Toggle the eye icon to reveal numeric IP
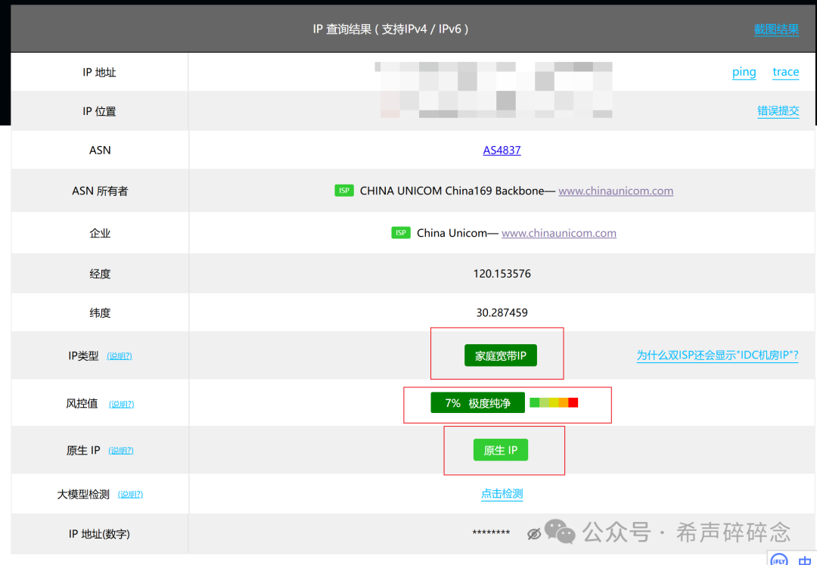The width and height of the screenshot is (817, 565). tap(533, 534)
